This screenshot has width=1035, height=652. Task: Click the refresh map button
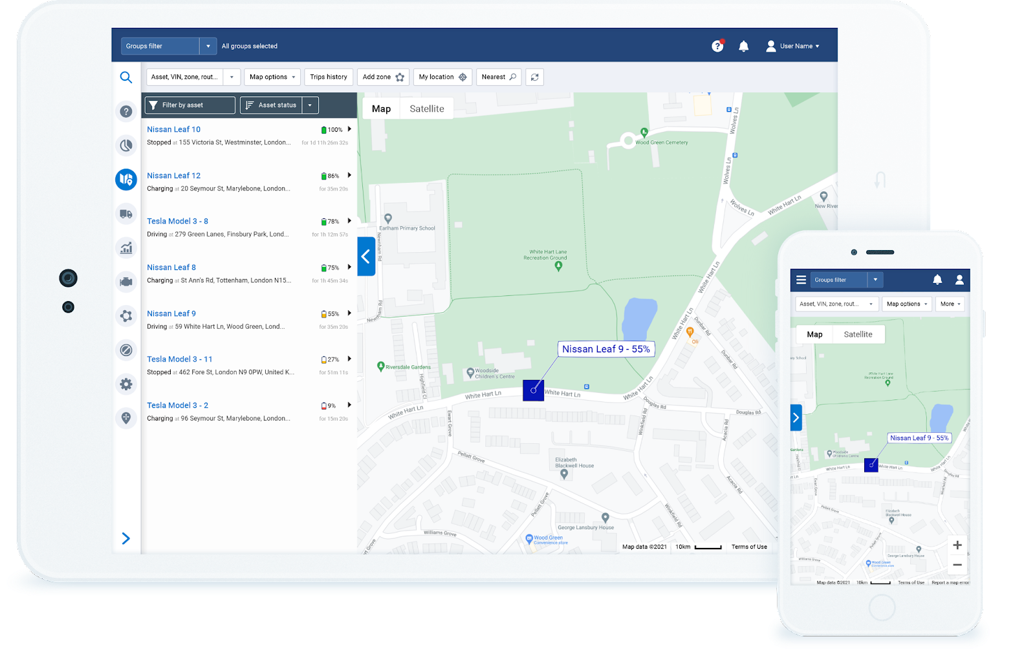[534, 77]
